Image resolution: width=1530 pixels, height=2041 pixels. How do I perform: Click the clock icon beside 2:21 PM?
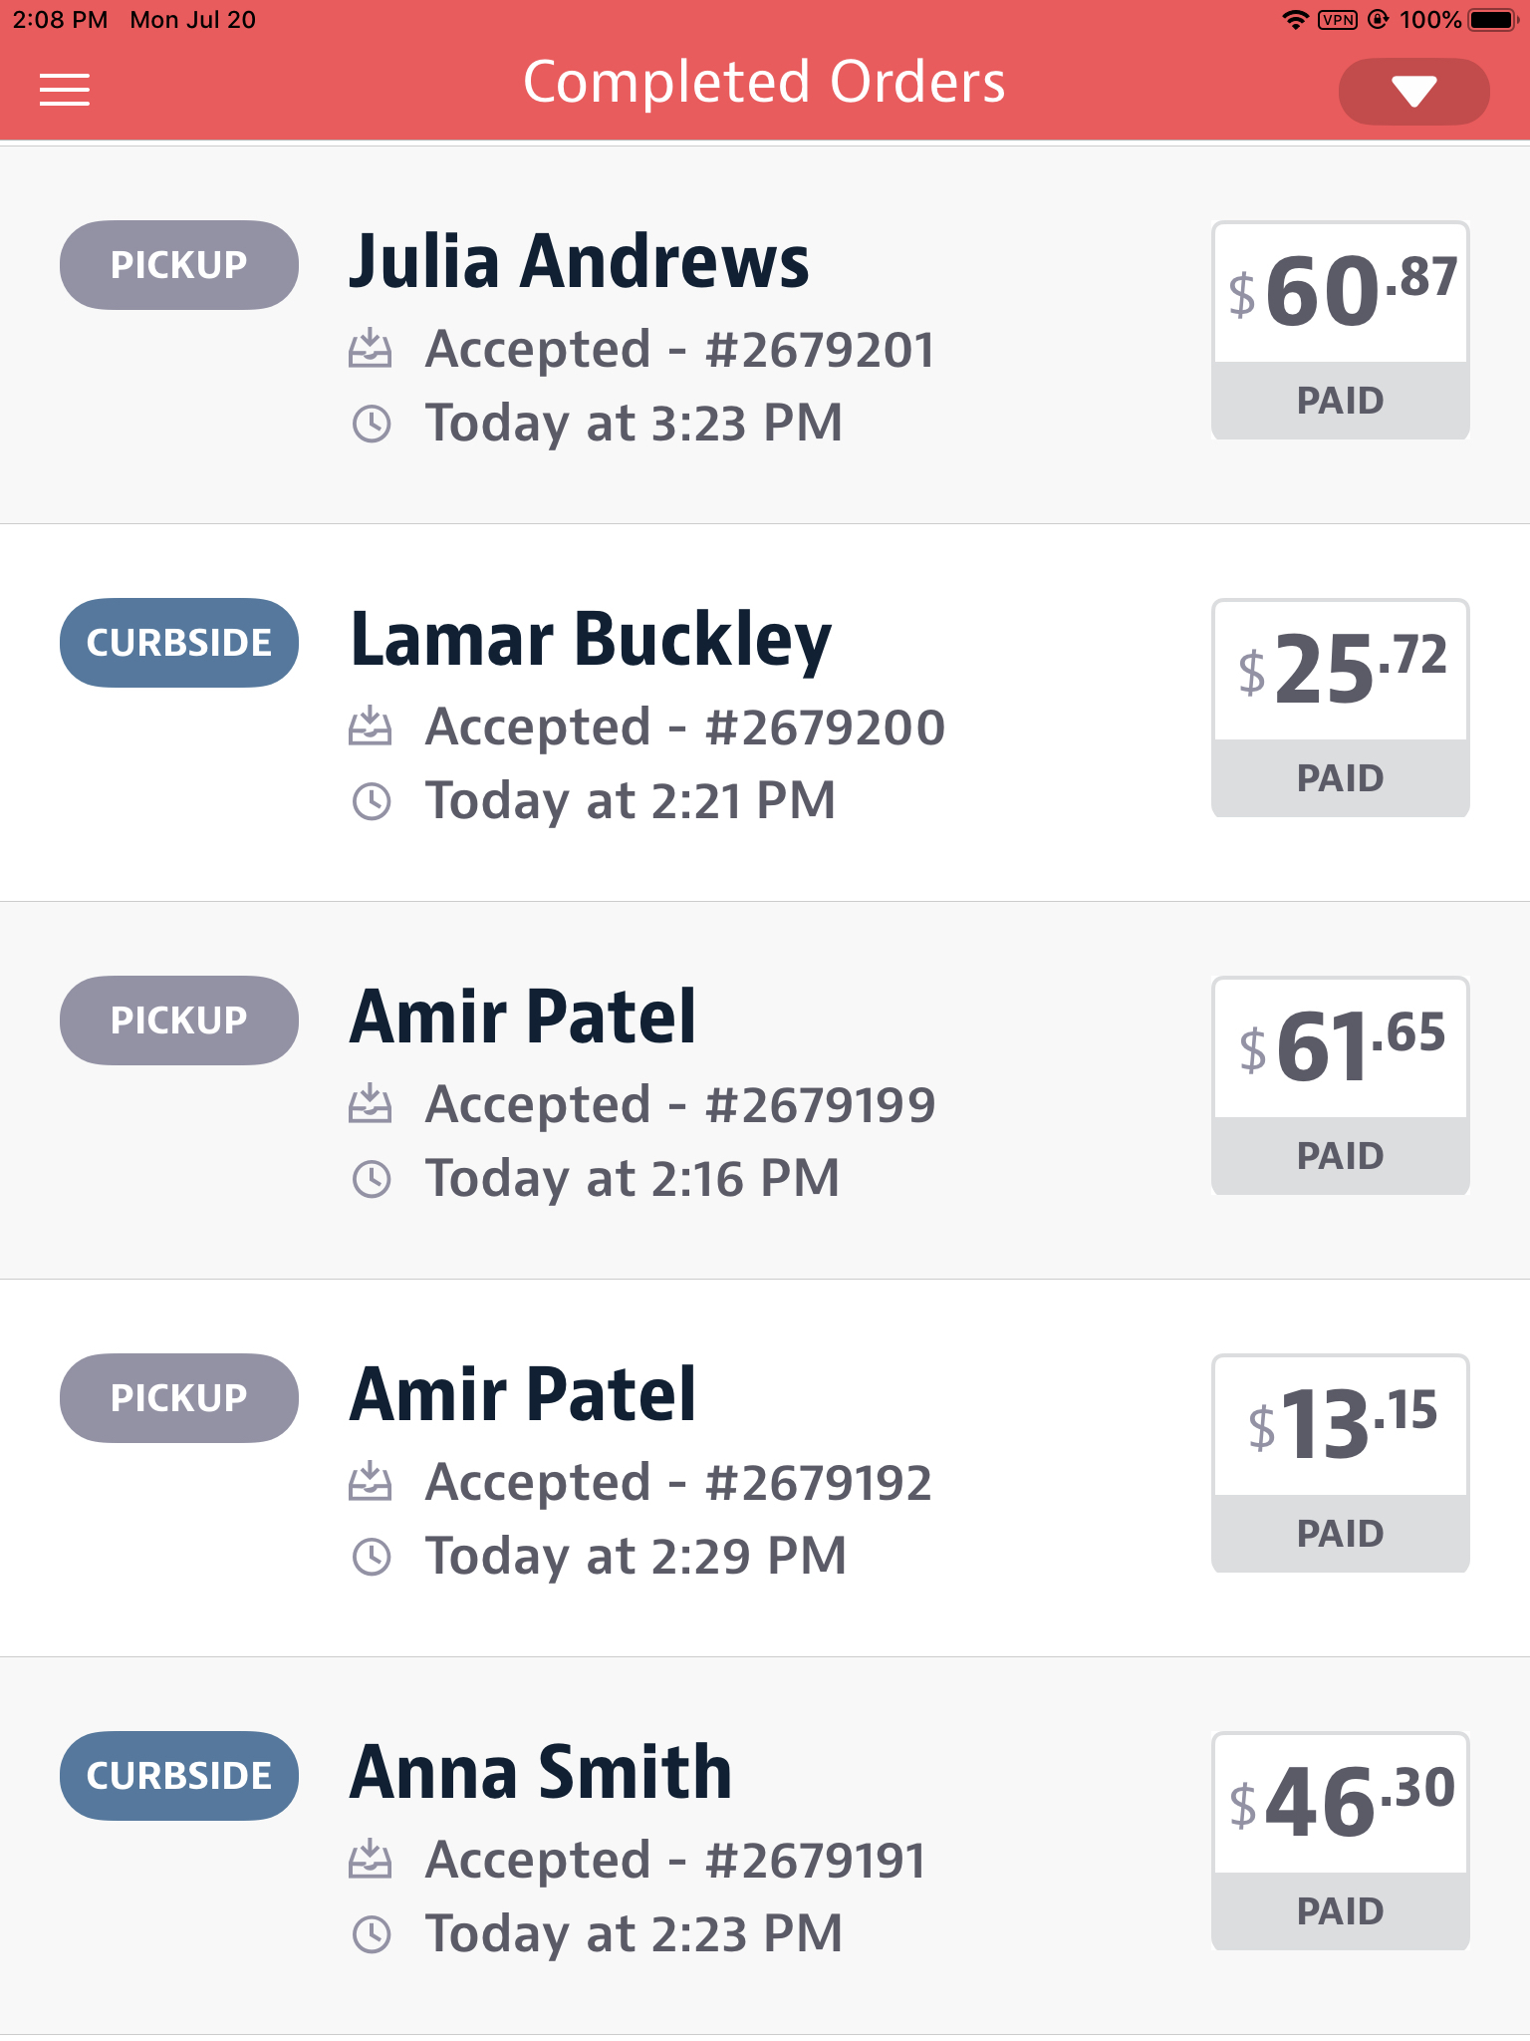[x=372, y=801]
